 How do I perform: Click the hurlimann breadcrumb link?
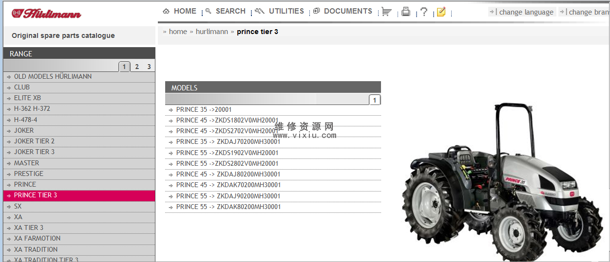coord(212,32)
